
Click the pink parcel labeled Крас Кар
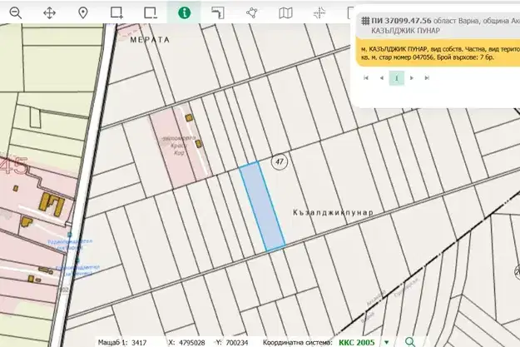[178, 146]
